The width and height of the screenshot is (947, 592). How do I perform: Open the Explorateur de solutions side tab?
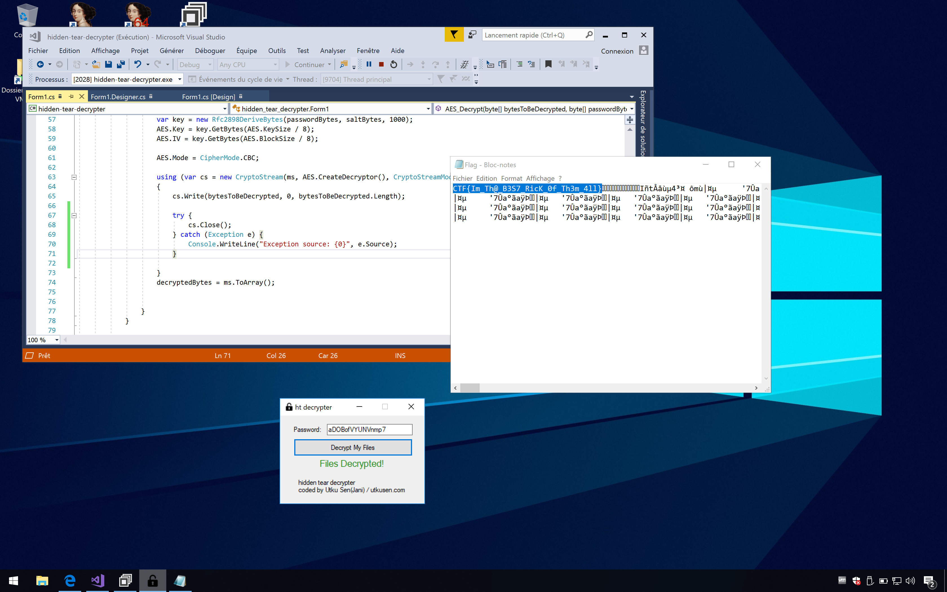[643, 123]
